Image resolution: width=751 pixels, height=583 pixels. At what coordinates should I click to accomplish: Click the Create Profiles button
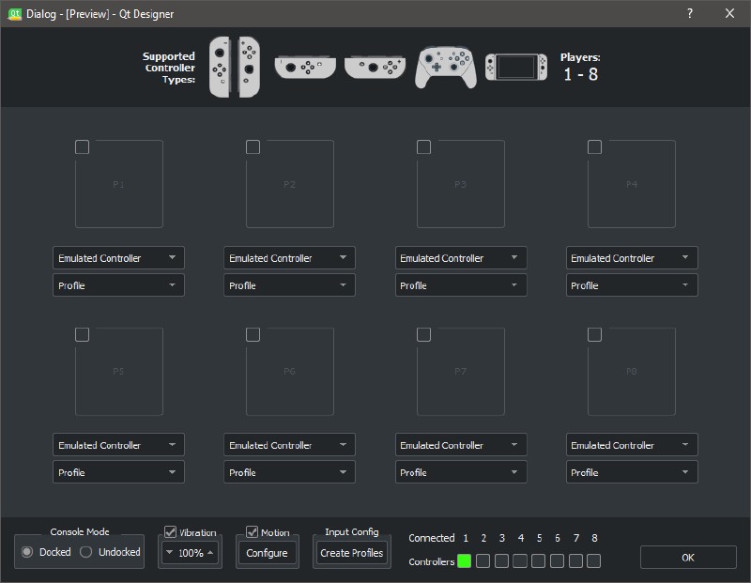pos(351,553)
